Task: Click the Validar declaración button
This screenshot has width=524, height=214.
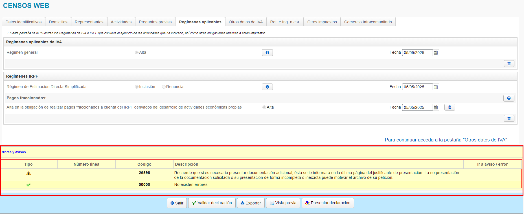Action: [x=212, y=203]
